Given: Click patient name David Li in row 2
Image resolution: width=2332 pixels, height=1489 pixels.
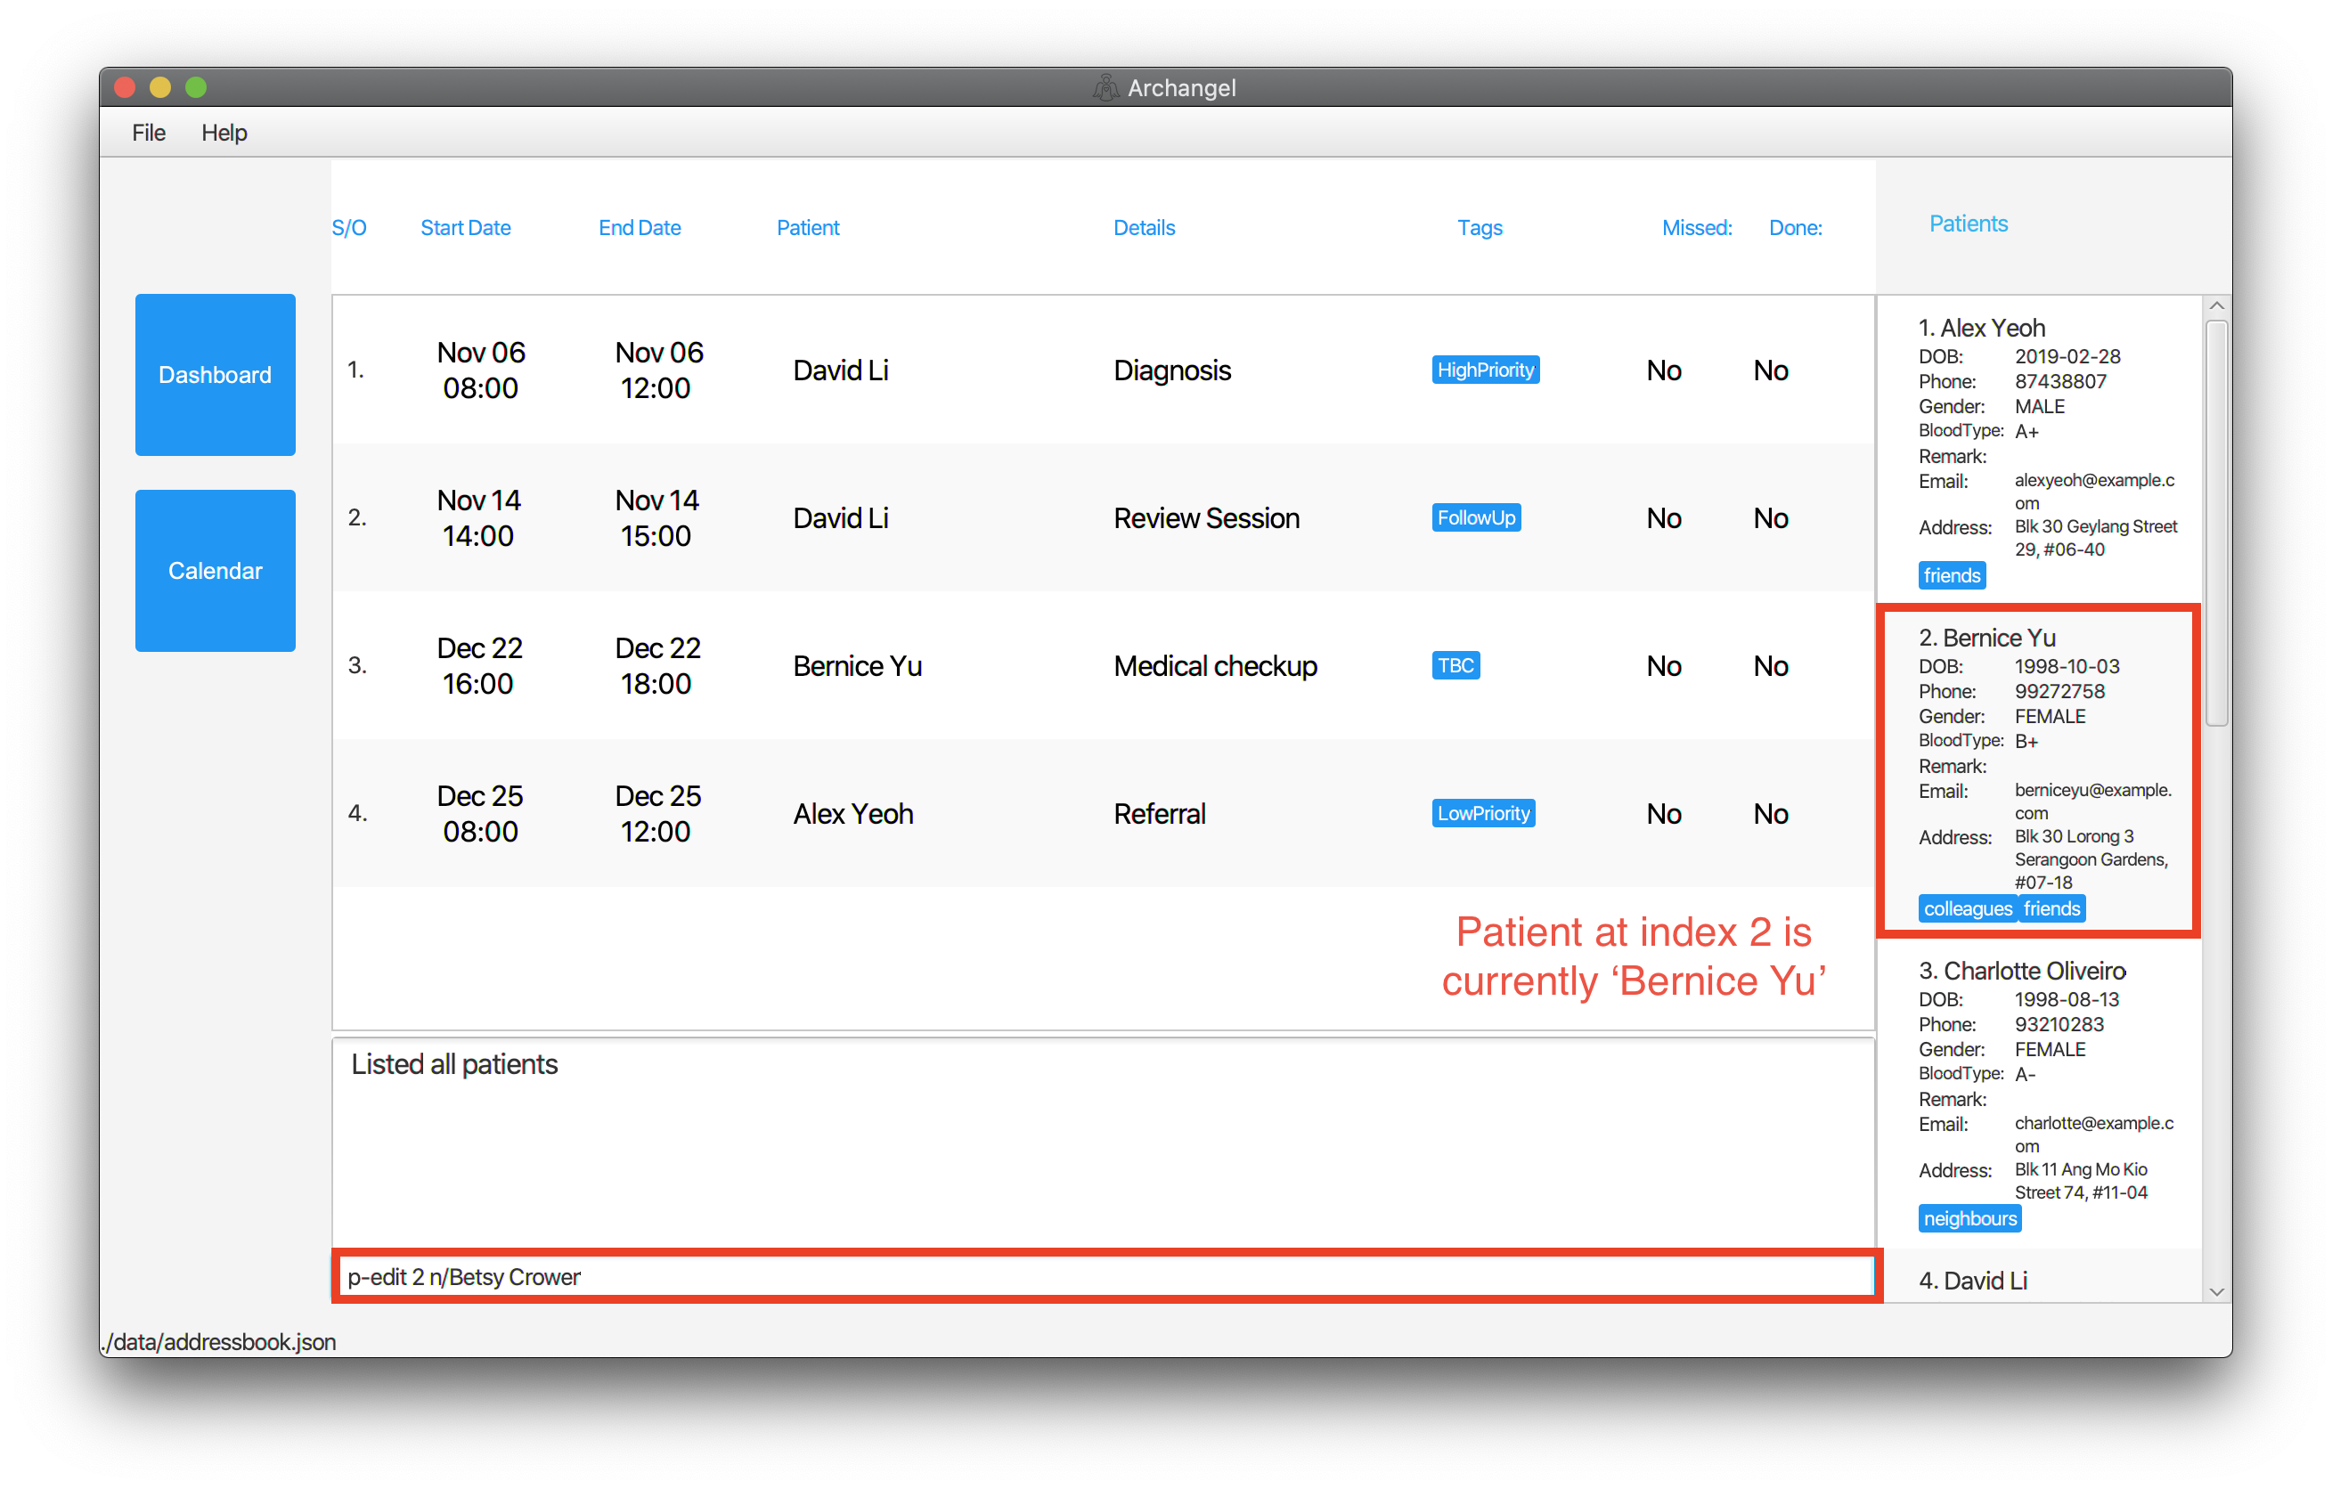Looking at the screenshot, I should (x=841, y=518).
